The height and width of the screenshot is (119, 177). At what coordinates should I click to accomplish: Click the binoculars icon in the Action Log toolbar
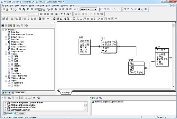pos(9,98)
